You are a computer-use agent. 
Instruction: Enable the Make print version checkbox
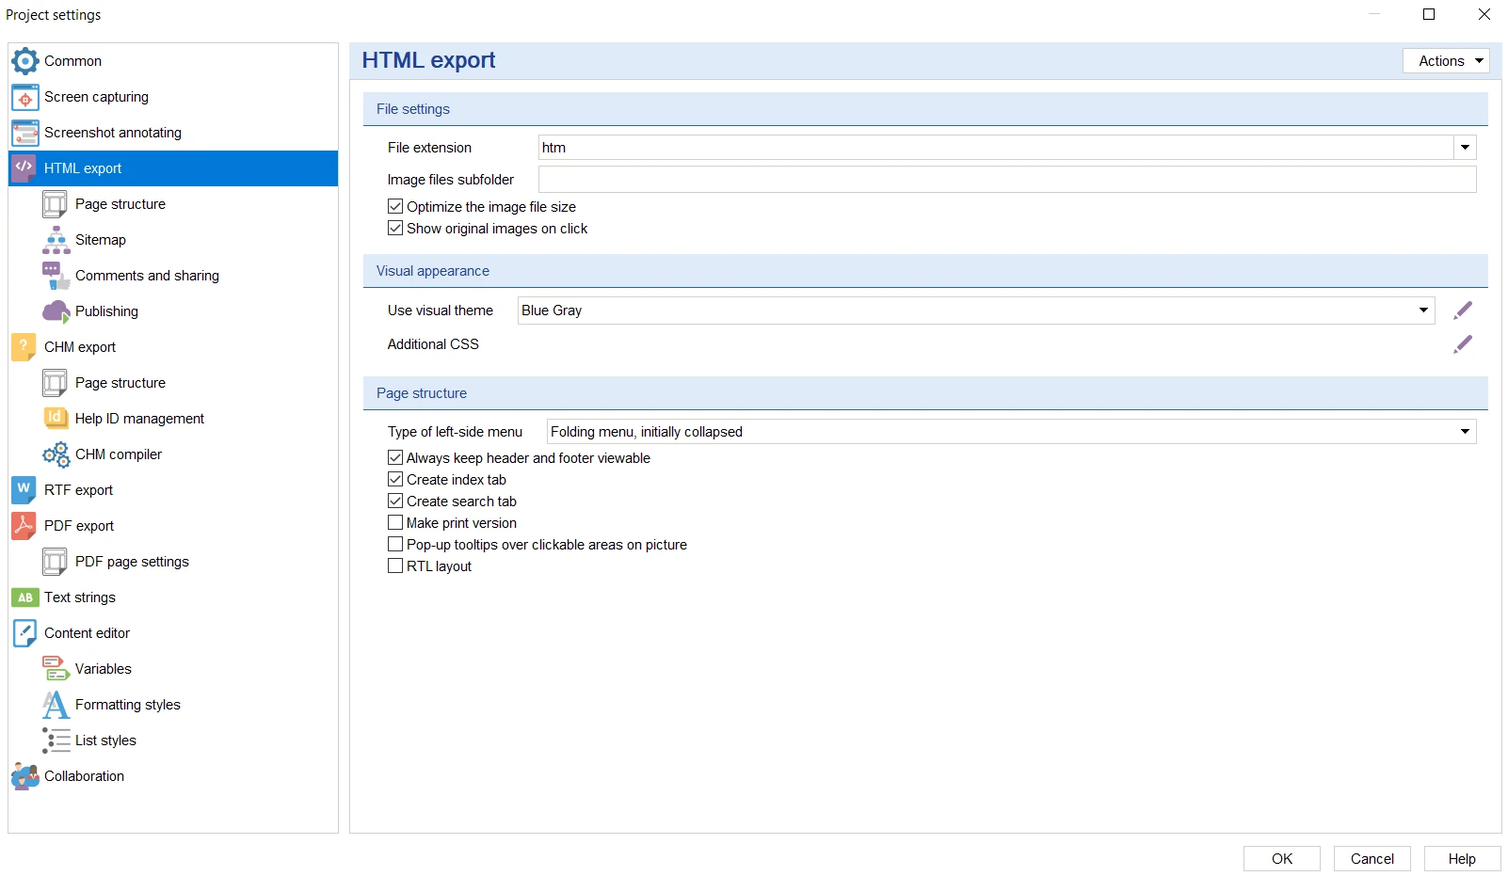395,523
